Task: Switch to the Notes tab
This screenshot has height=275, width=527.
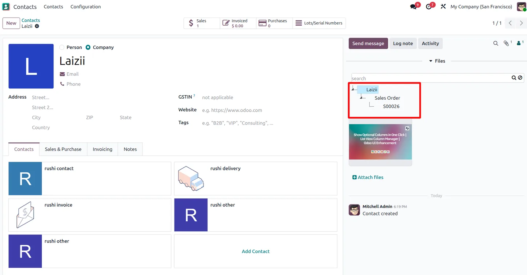Action: point(130,149)
